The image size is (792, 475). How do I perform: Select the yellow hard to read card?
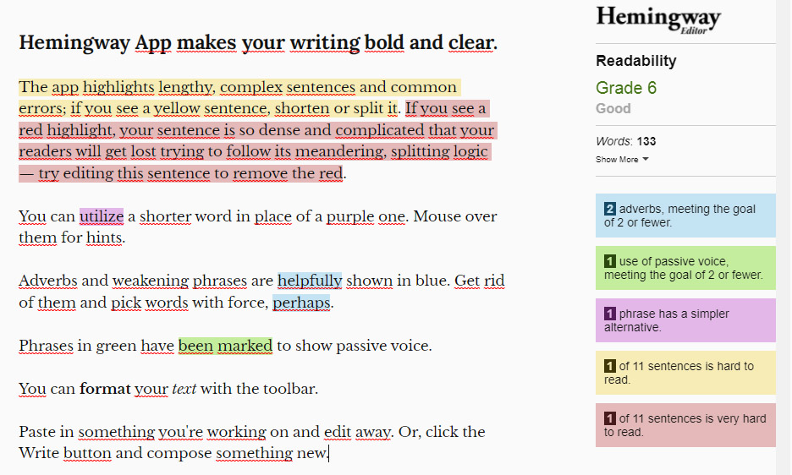click(x=685, y=373)
